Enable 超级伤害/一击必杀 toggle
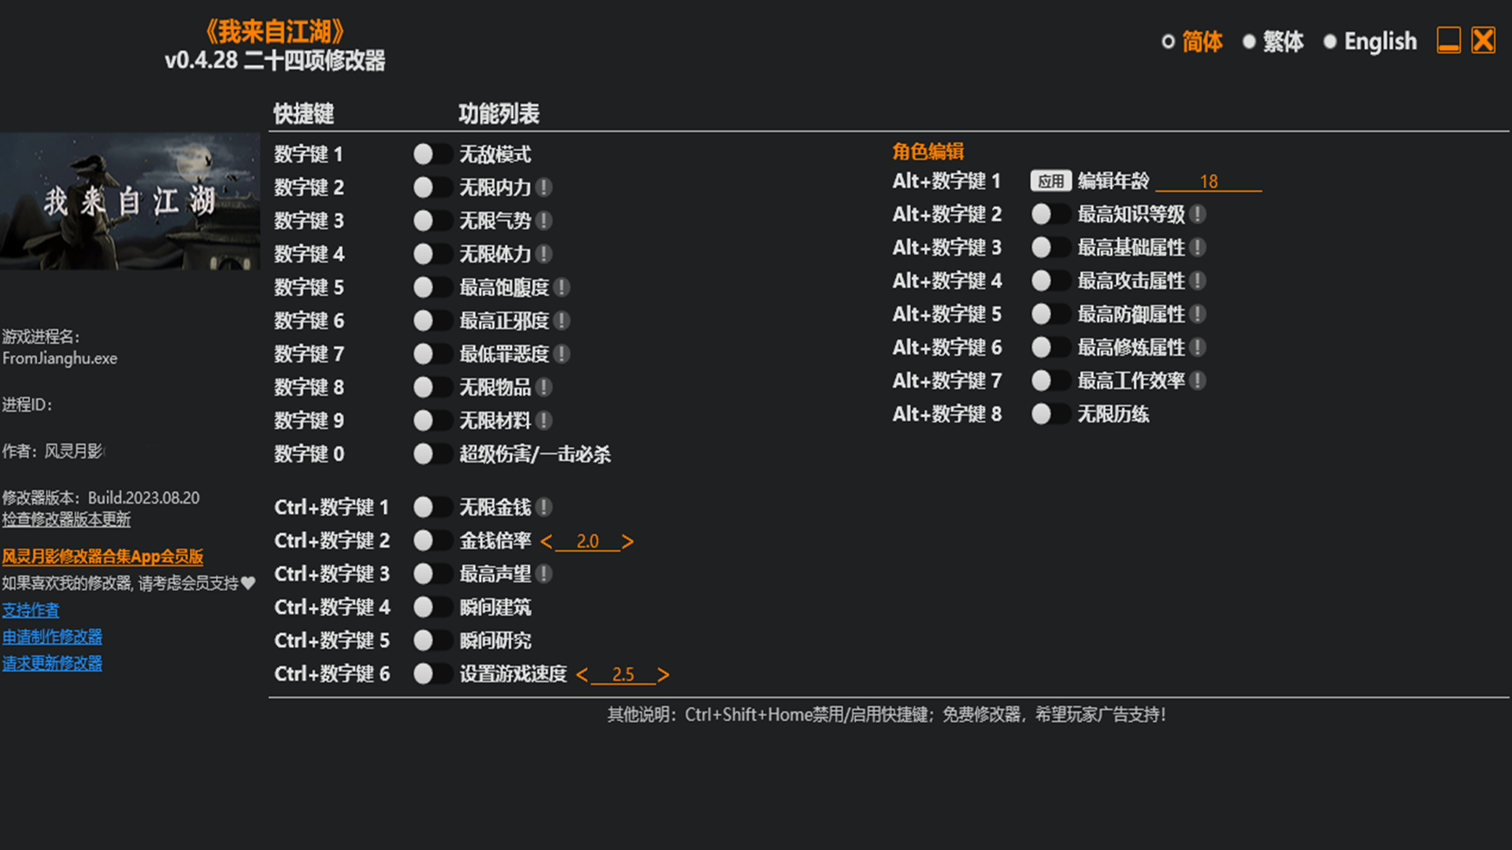 pyautogui.click(x=431, y=454)
